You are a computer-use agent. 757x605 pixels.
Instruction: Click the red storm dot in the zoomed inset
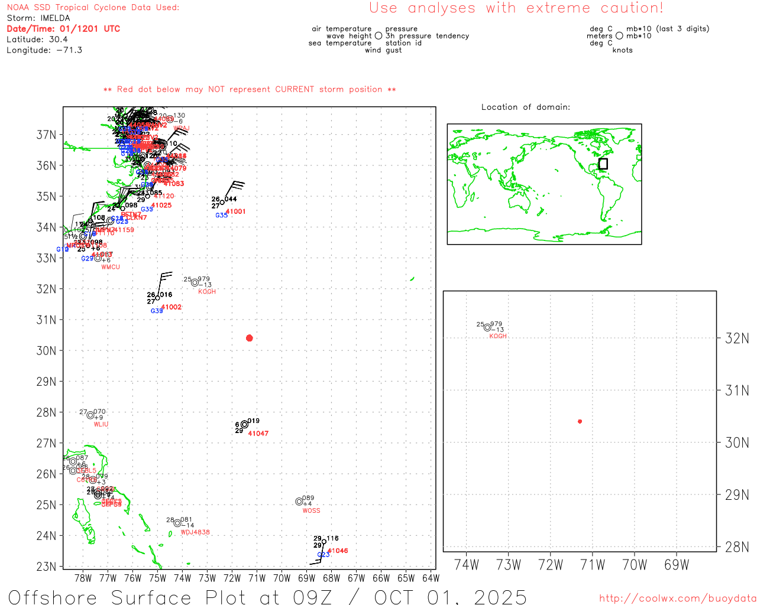(x=580, y=421)
